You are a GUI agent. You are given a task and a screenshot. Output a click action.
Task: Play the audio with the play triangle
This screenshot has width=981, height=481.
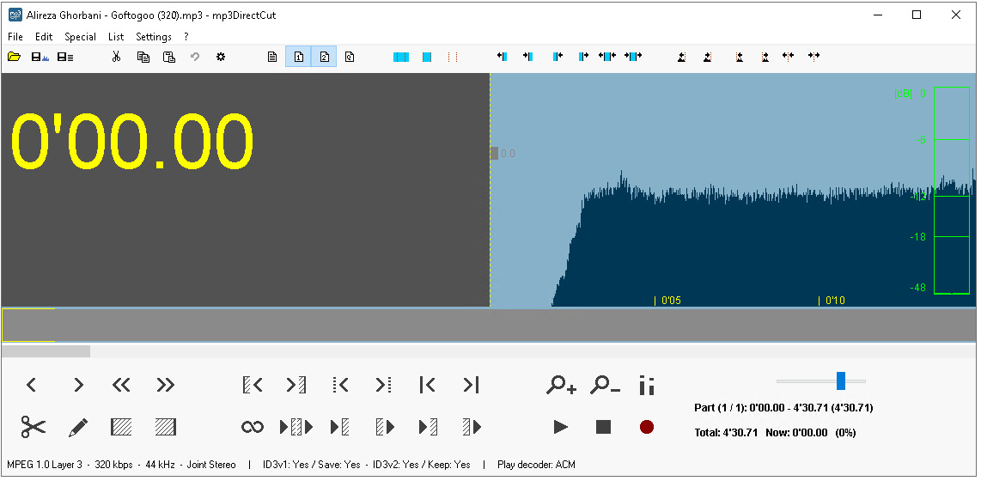pyautogui.click(x=561, y=427)
